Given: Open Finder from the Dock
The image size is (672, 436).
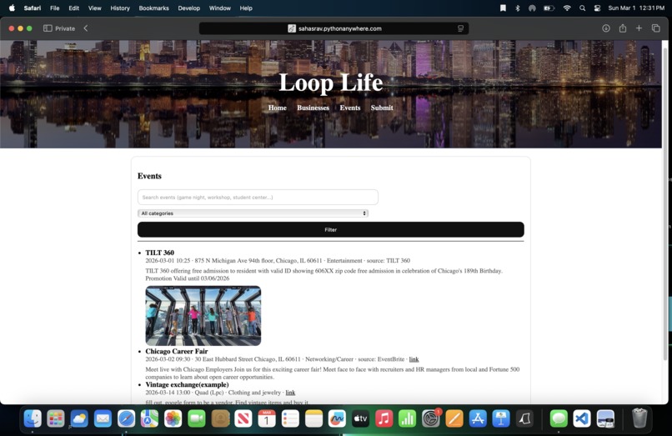Looking at the screenshot, I should click(x=33, y=418).
